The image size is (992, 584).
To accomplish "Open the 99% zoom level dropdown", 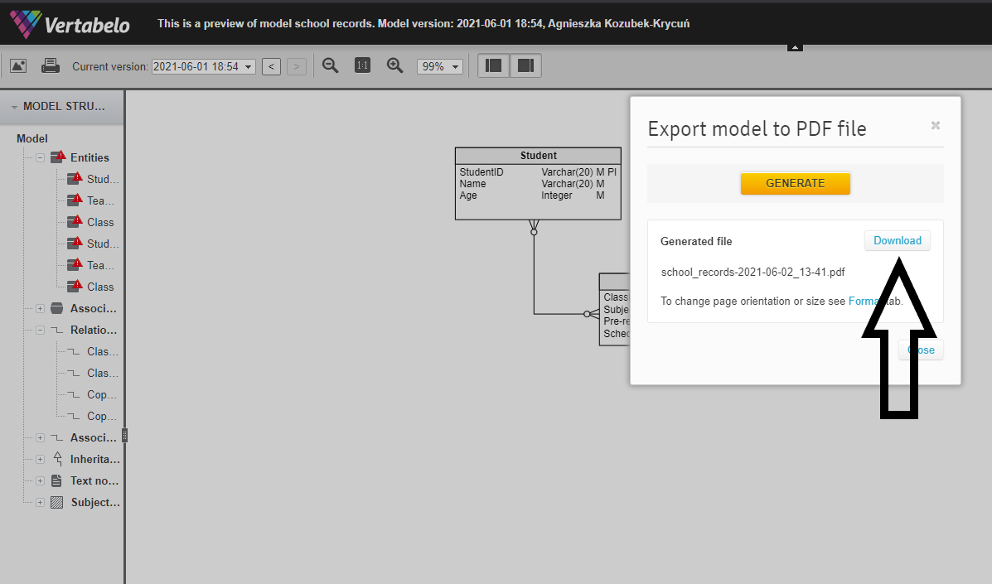I will pos(440,66).
